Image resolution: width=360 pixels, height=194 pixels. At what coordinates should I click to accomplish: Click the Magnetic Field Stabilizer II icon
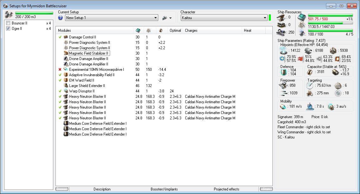pos(66,53)
